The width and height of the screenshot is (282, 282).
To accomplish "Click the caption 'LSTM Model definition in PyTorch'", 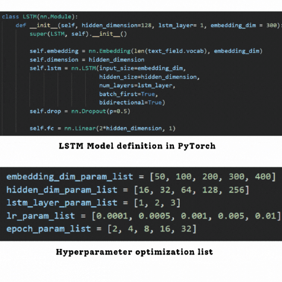I will [x=137, y=146].
